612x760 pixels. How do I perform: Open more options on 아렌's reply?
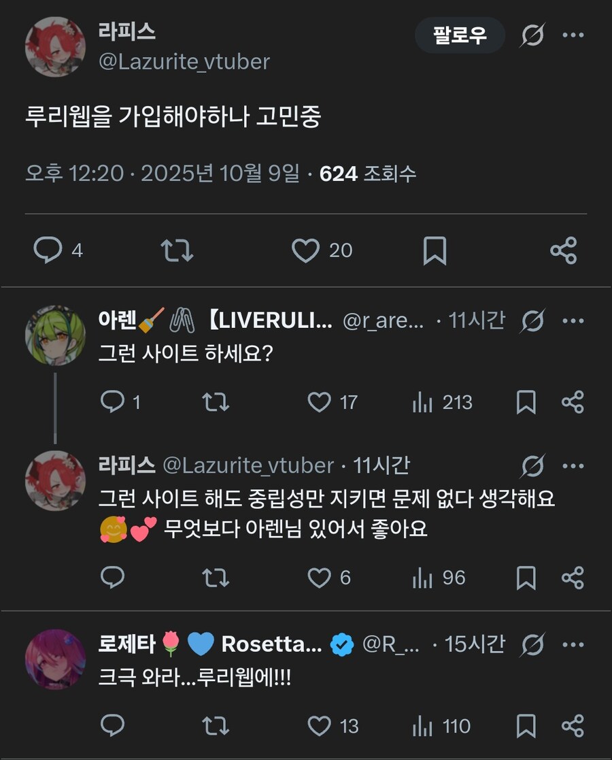(x=573, y=321)
